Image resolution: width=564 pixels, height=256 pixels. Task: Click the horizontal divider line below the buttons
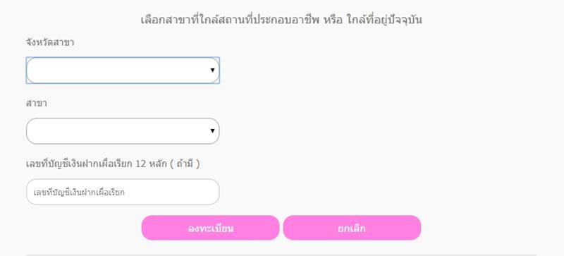point(281,255)
